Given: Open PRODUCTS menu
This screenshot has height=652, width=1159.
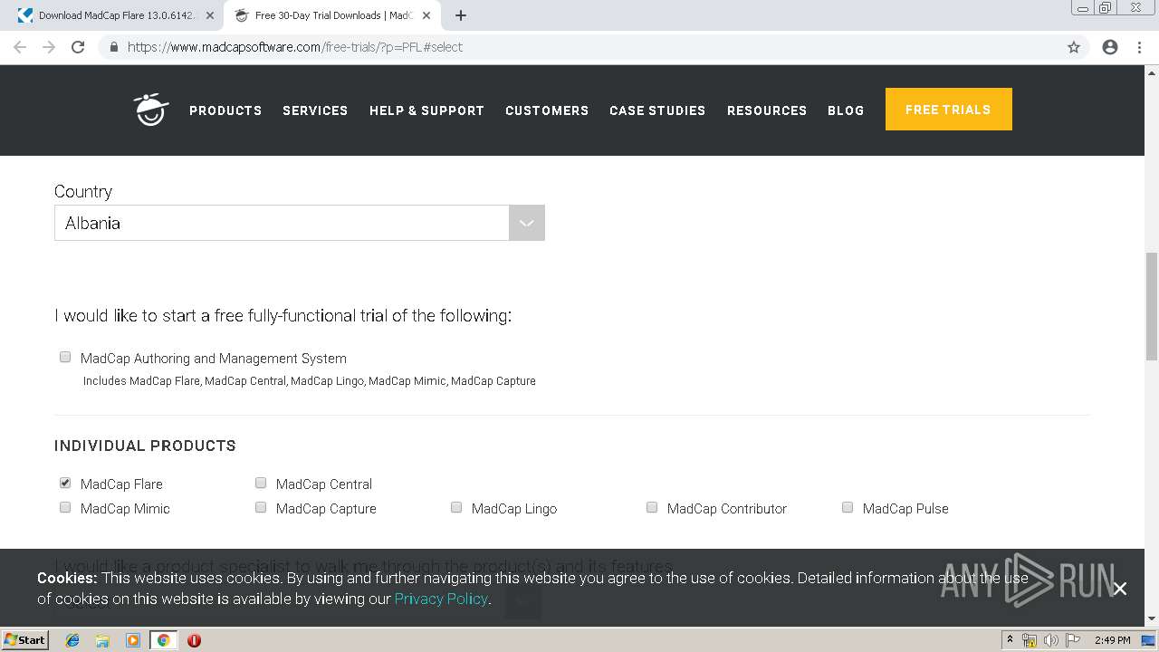Looking at the screenshot, I should click(225, 110).
